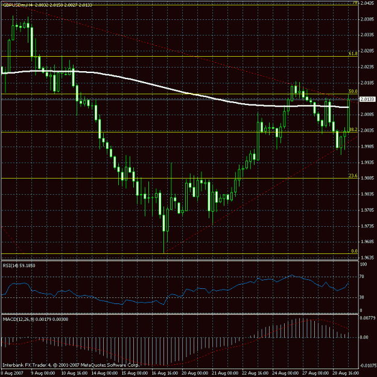The height and width of the screenshot is (377, 377).
Task: Click the 27 Aug 08:00 time label
Action: (x=316, y=373)
